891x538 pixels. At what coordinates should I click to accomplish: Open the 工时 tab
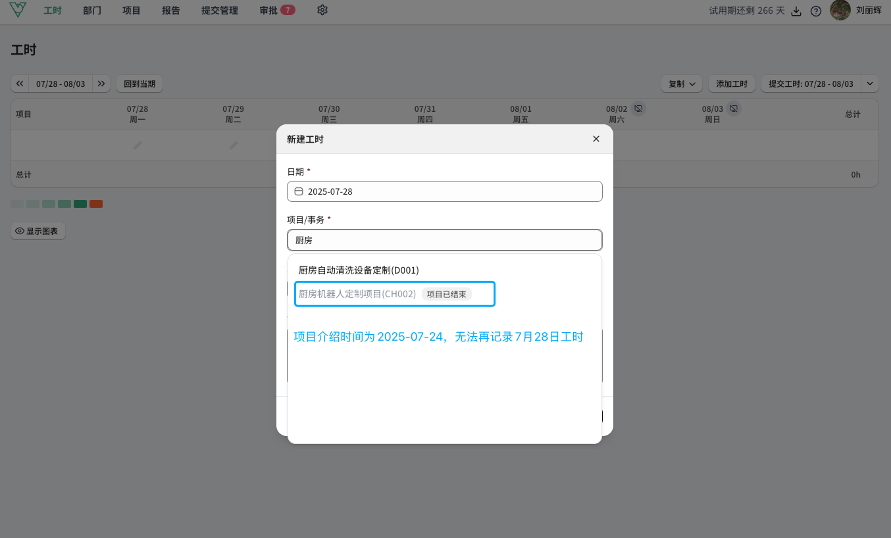click(53, 11)
